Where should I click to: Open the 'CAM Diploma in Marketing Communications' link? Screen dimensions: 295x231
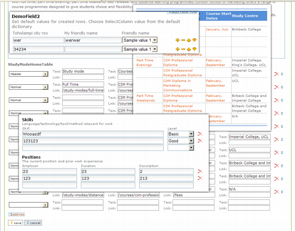pyautogui.click(x=177, y=85)
